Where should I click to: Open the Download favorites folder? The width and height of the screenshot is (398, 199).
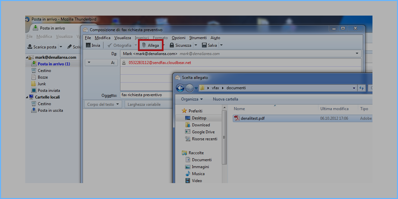tap(197, 125)
